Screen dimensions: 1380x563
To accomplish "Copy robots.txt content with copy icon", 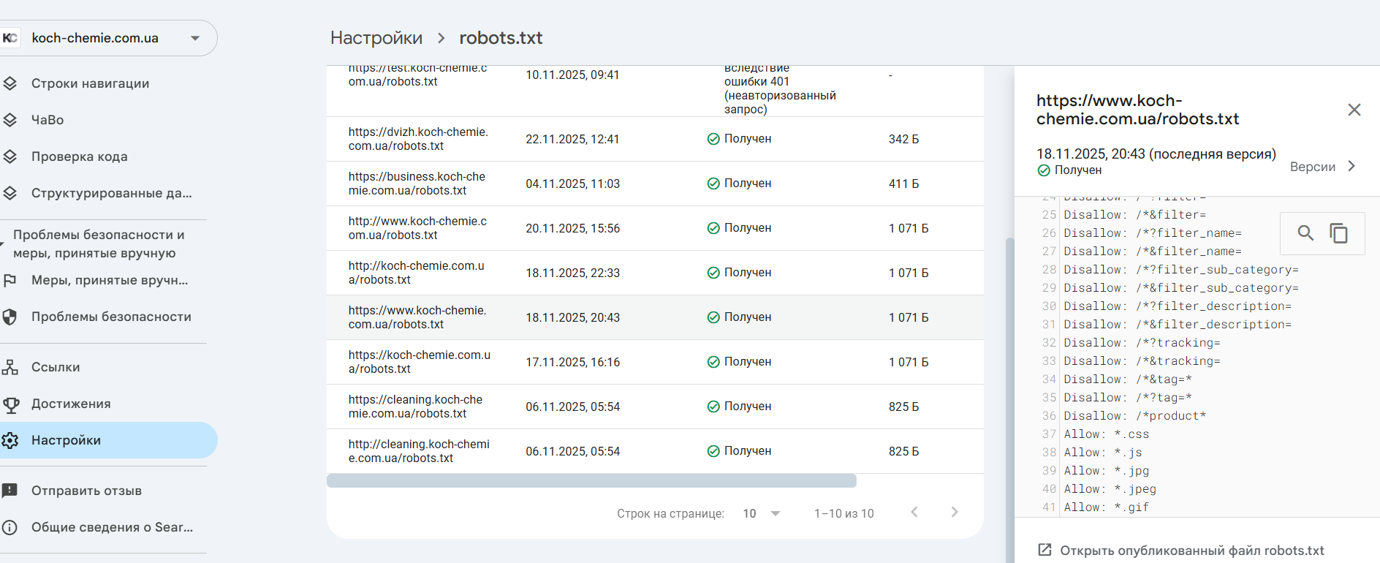I will coord(1338,233).
